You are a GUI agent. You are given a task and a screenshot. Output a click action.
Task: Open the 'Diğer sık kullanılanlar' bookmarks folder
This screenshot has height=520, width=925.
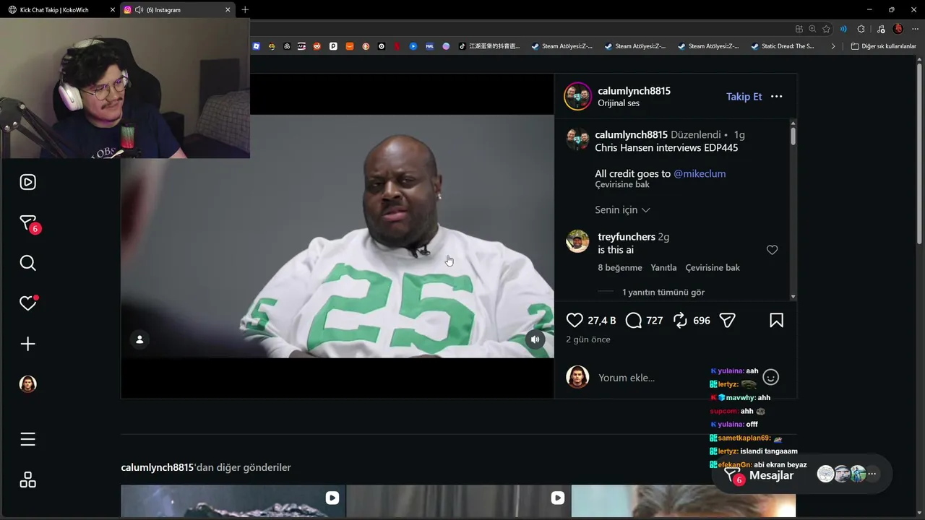(883, 46)
